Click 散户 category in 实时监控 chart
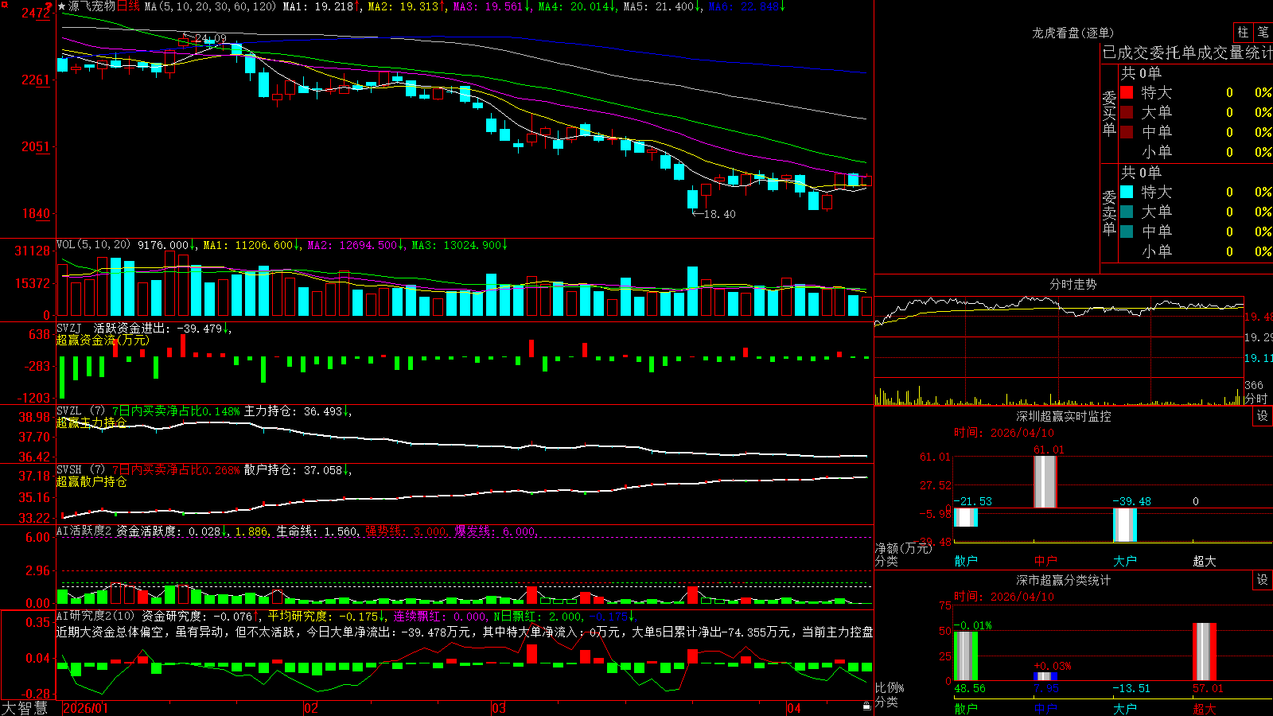The height and width of the screenshot is (716, 1273). click(966, 561)
